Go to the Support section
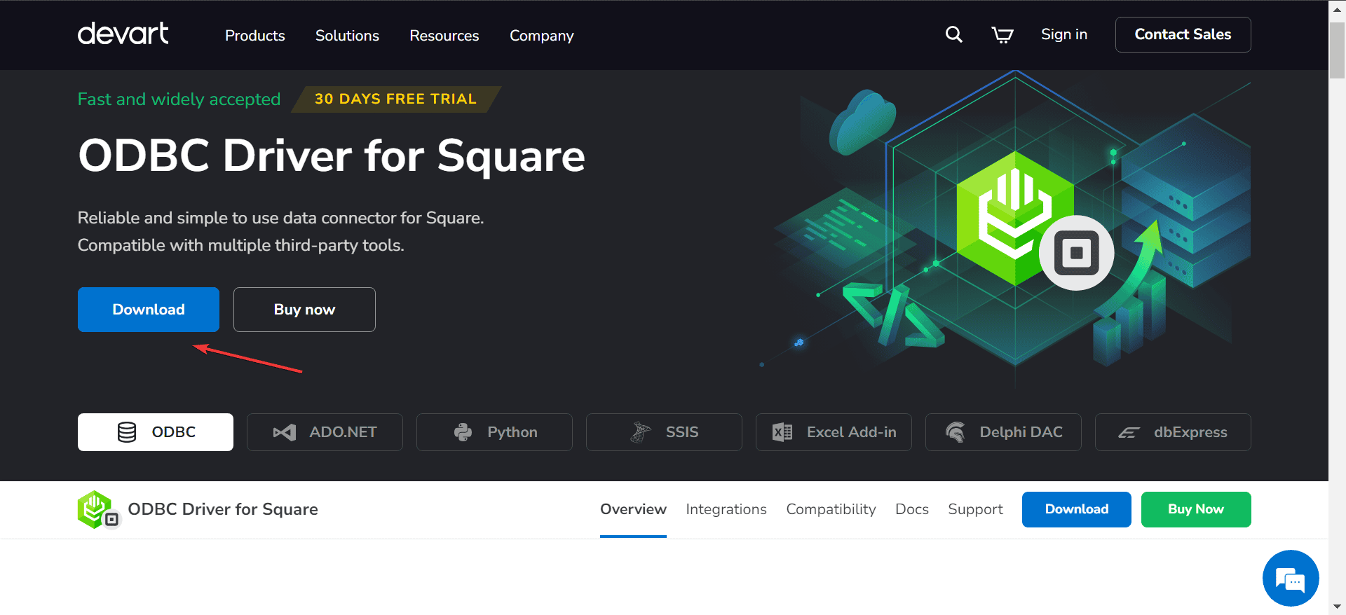Image resolution: width=1346 pixels, height=615 pixels. click(975, 509)
